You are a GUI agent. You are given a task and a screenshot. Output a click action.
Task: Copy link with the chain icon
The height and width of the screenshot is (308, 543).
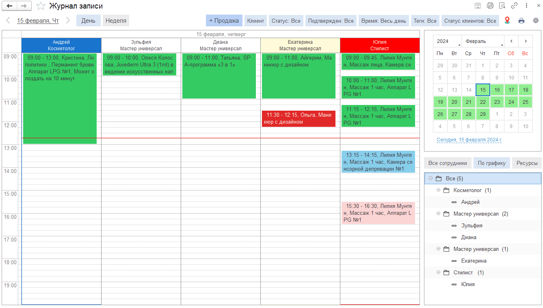(515, 6)
